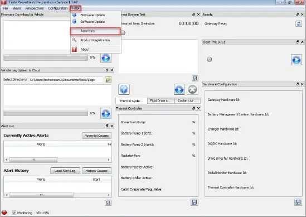The height and width of the screenshot is (217, 306).
Task: Click the Select Directory path field
Action: pyautogui.click(x=66, y=80)
